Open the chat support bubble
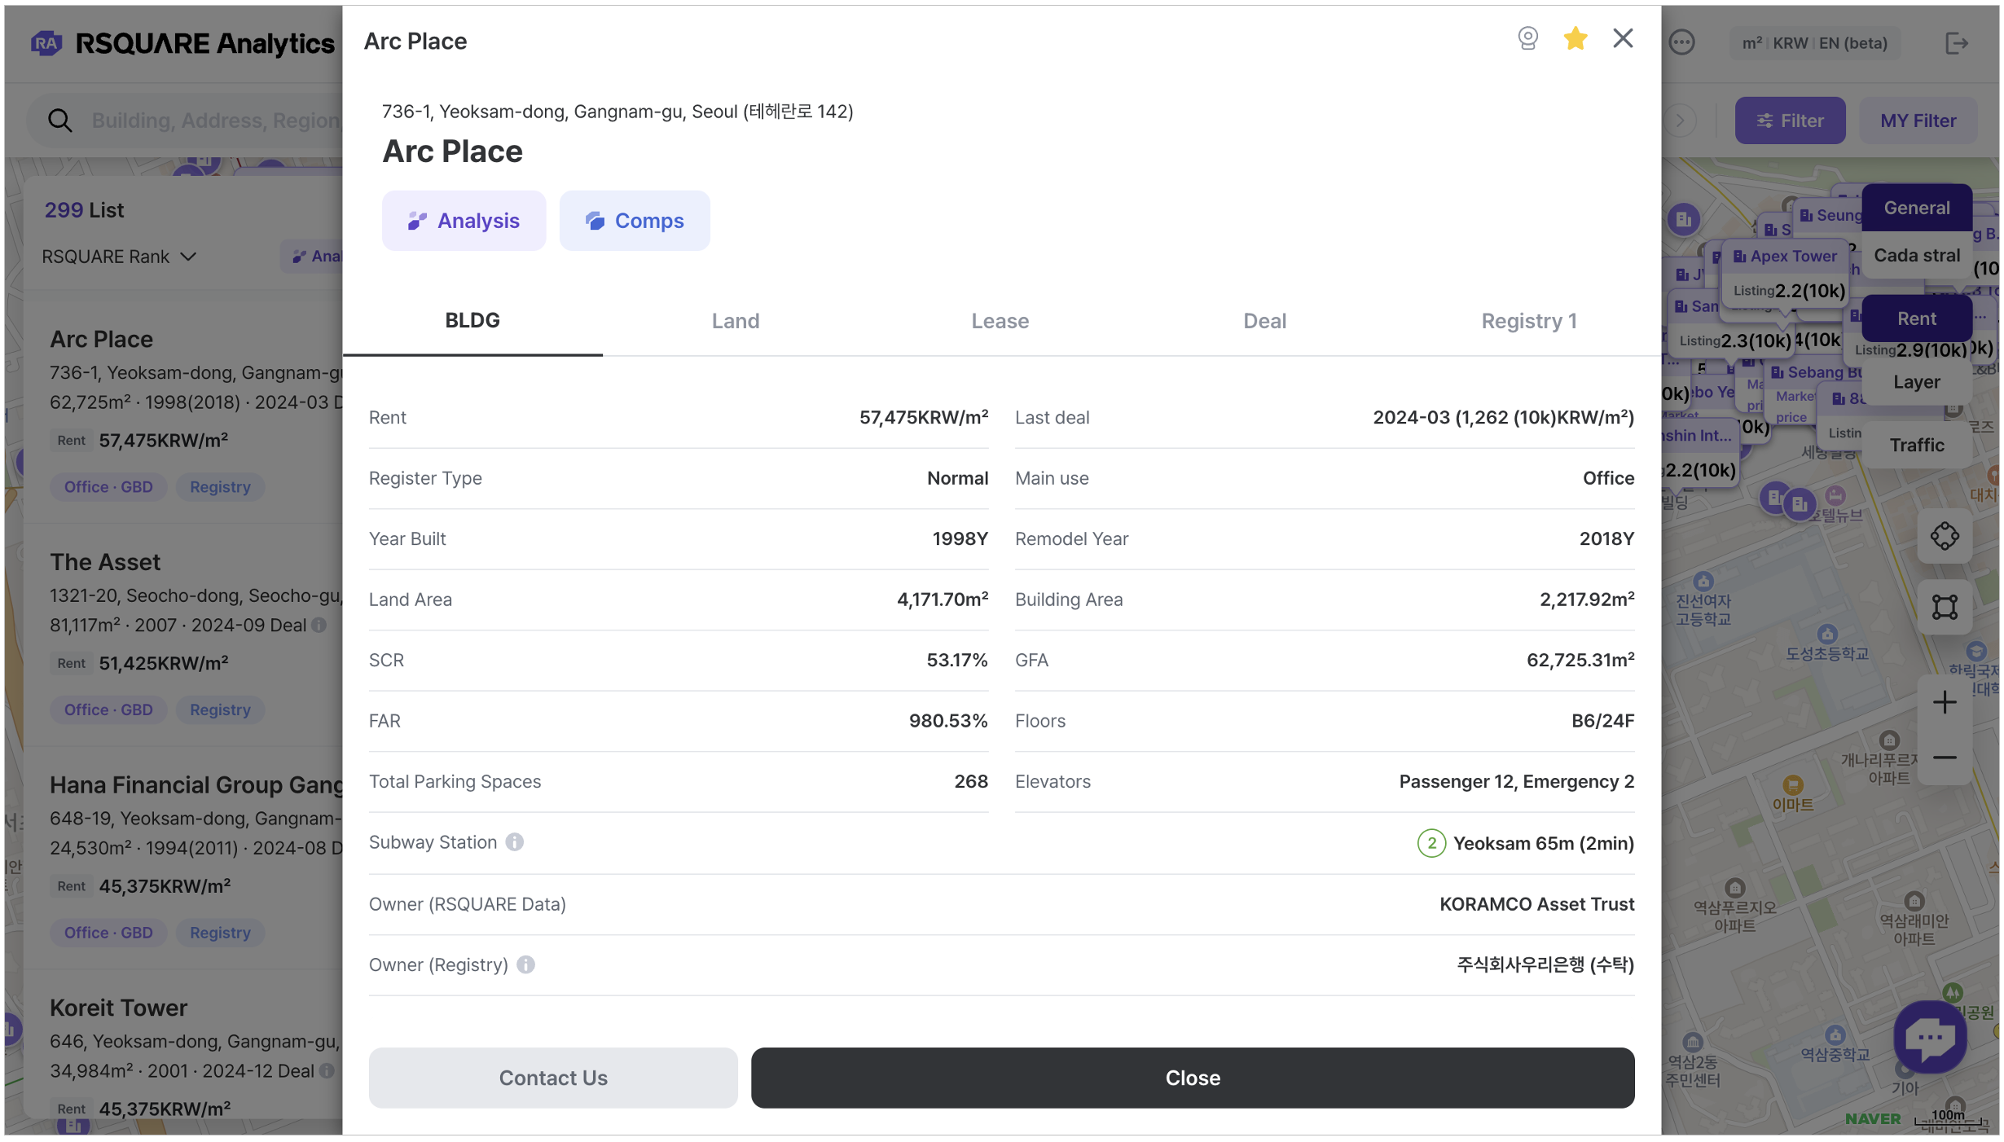Viewport: 2004px width, 1142px height. [1930, 1037]
